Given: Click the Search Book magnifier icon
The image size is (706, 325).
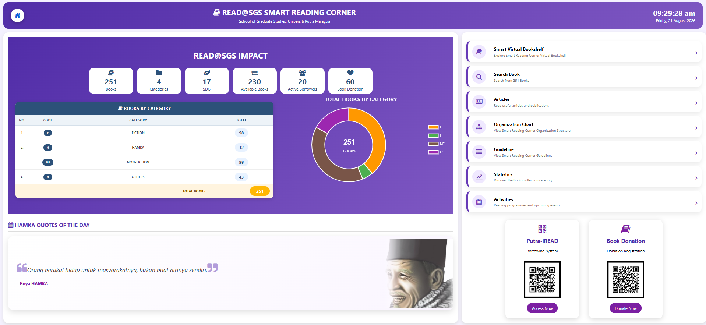Looking at the screenshot, I should (479, 77).
